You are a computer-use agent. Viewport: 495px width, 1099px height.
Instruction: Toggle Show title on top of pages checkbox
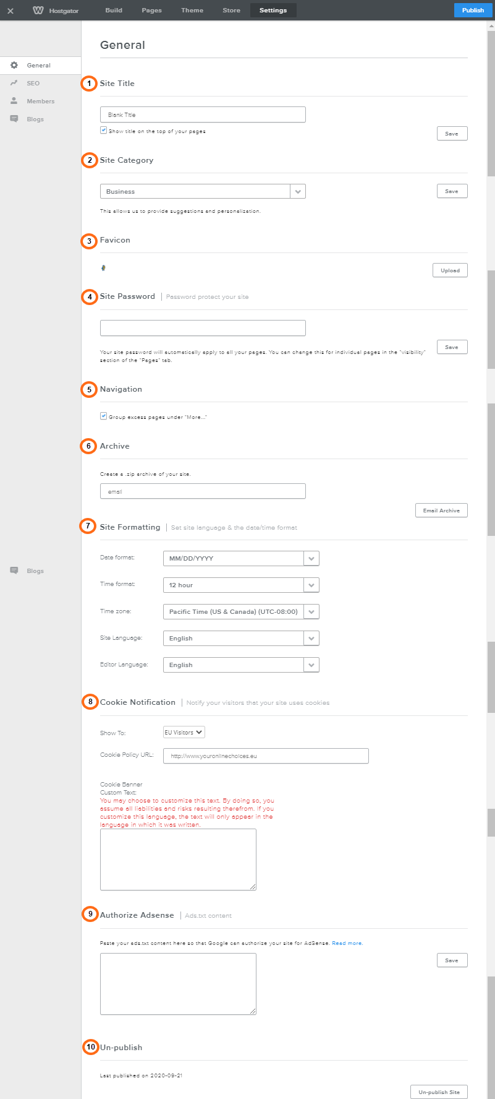pyautogui.click(x=104, y=131)
